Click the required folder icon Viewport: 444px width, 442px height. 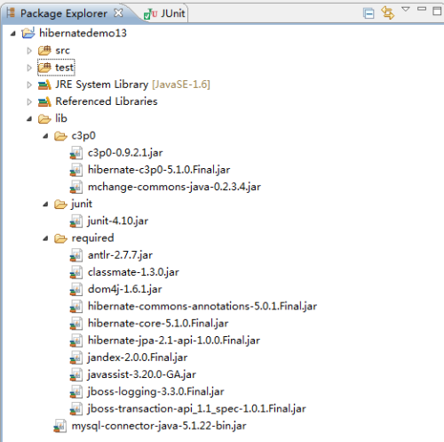60,238
